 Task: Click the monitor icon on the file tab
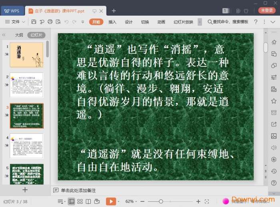(94, 11)
